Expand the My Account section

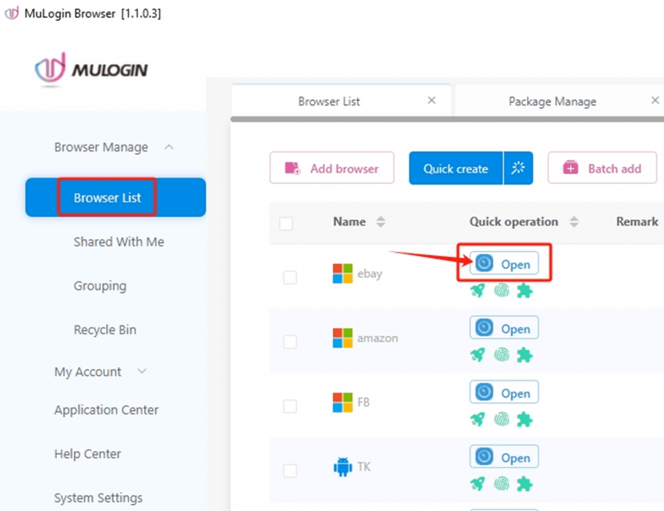pyautogui.click(x=142, y=372)
